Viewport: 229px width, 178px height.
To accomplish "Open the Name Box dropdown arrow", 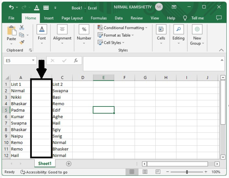I will pyautogui.click(x=33, y=60).
